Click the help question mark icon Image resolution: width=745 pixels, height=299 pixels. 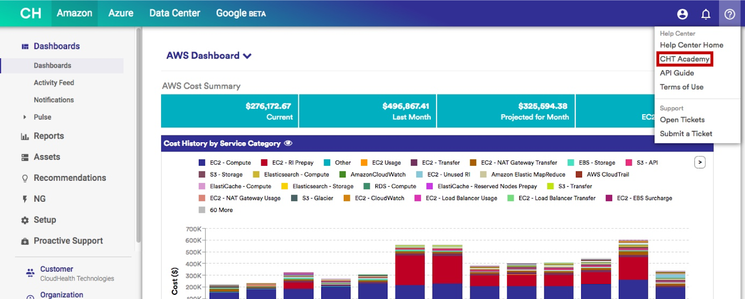[730, 14]
